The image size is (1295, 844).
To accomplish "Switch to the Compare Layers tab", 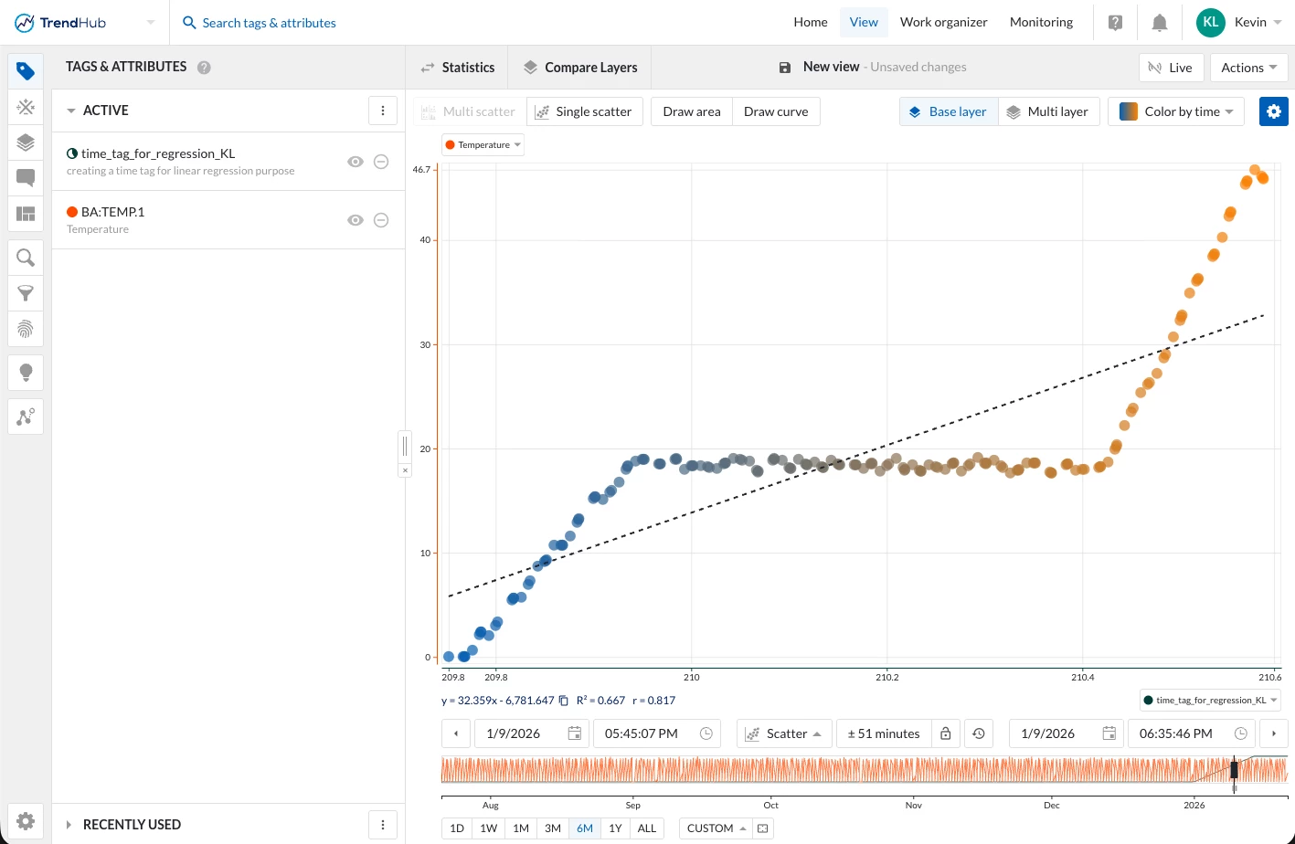I will (579, 68).
